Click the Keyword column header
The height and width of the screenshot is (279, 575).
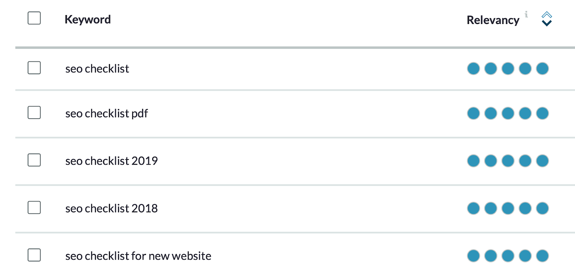tap(88, 19)
